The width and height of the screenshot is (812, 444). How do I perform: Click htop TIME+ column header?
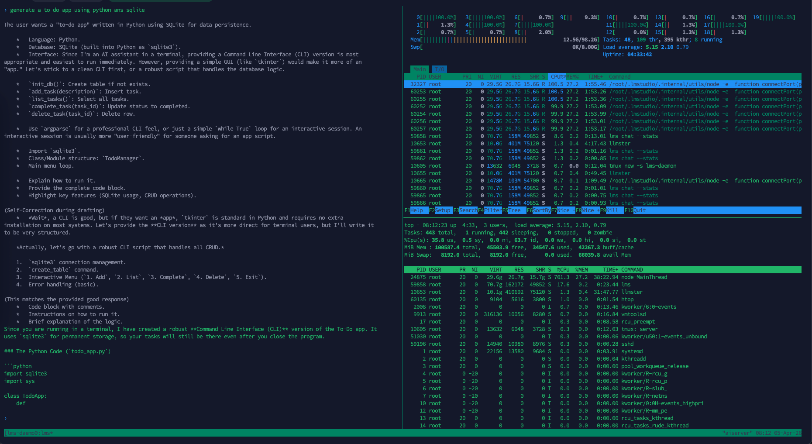click(595, 77)
